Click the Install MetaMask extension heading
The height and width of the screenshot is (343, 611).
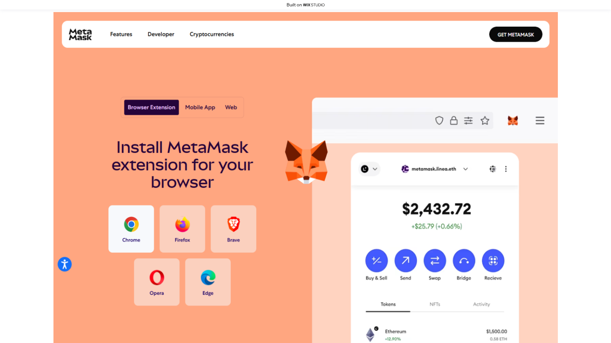pyautogui.click(x=182, y=165)
